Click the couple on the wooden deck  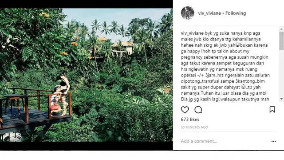point(60,95)
